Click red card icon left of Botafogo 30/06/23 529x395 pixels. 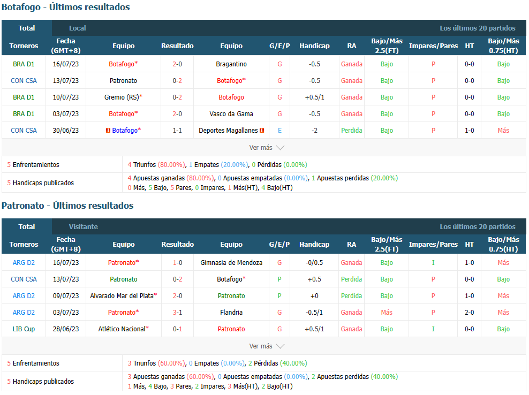tap(108, 131)
